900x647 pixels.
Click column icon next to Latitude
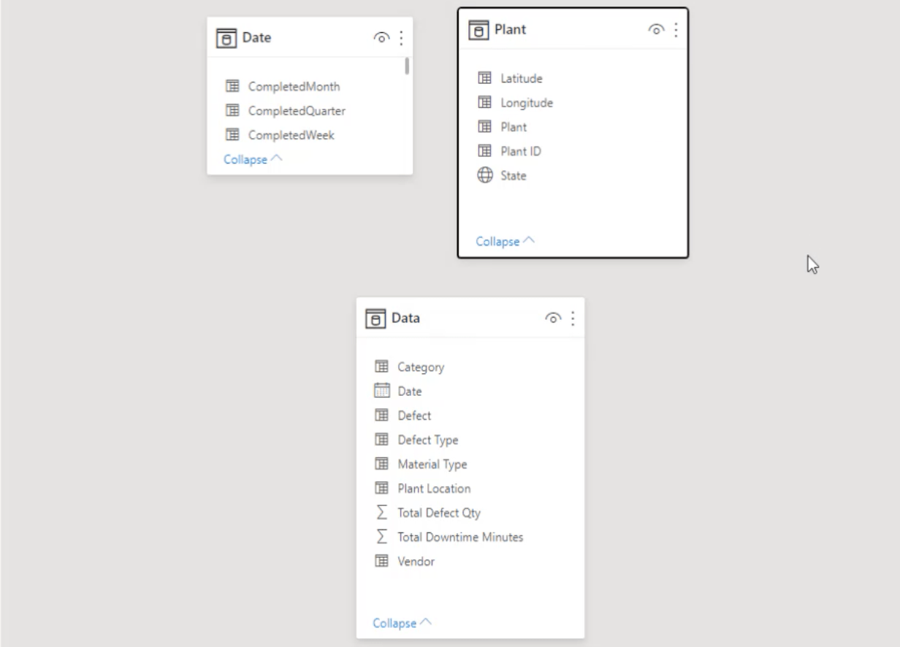[x=485, y=78]
